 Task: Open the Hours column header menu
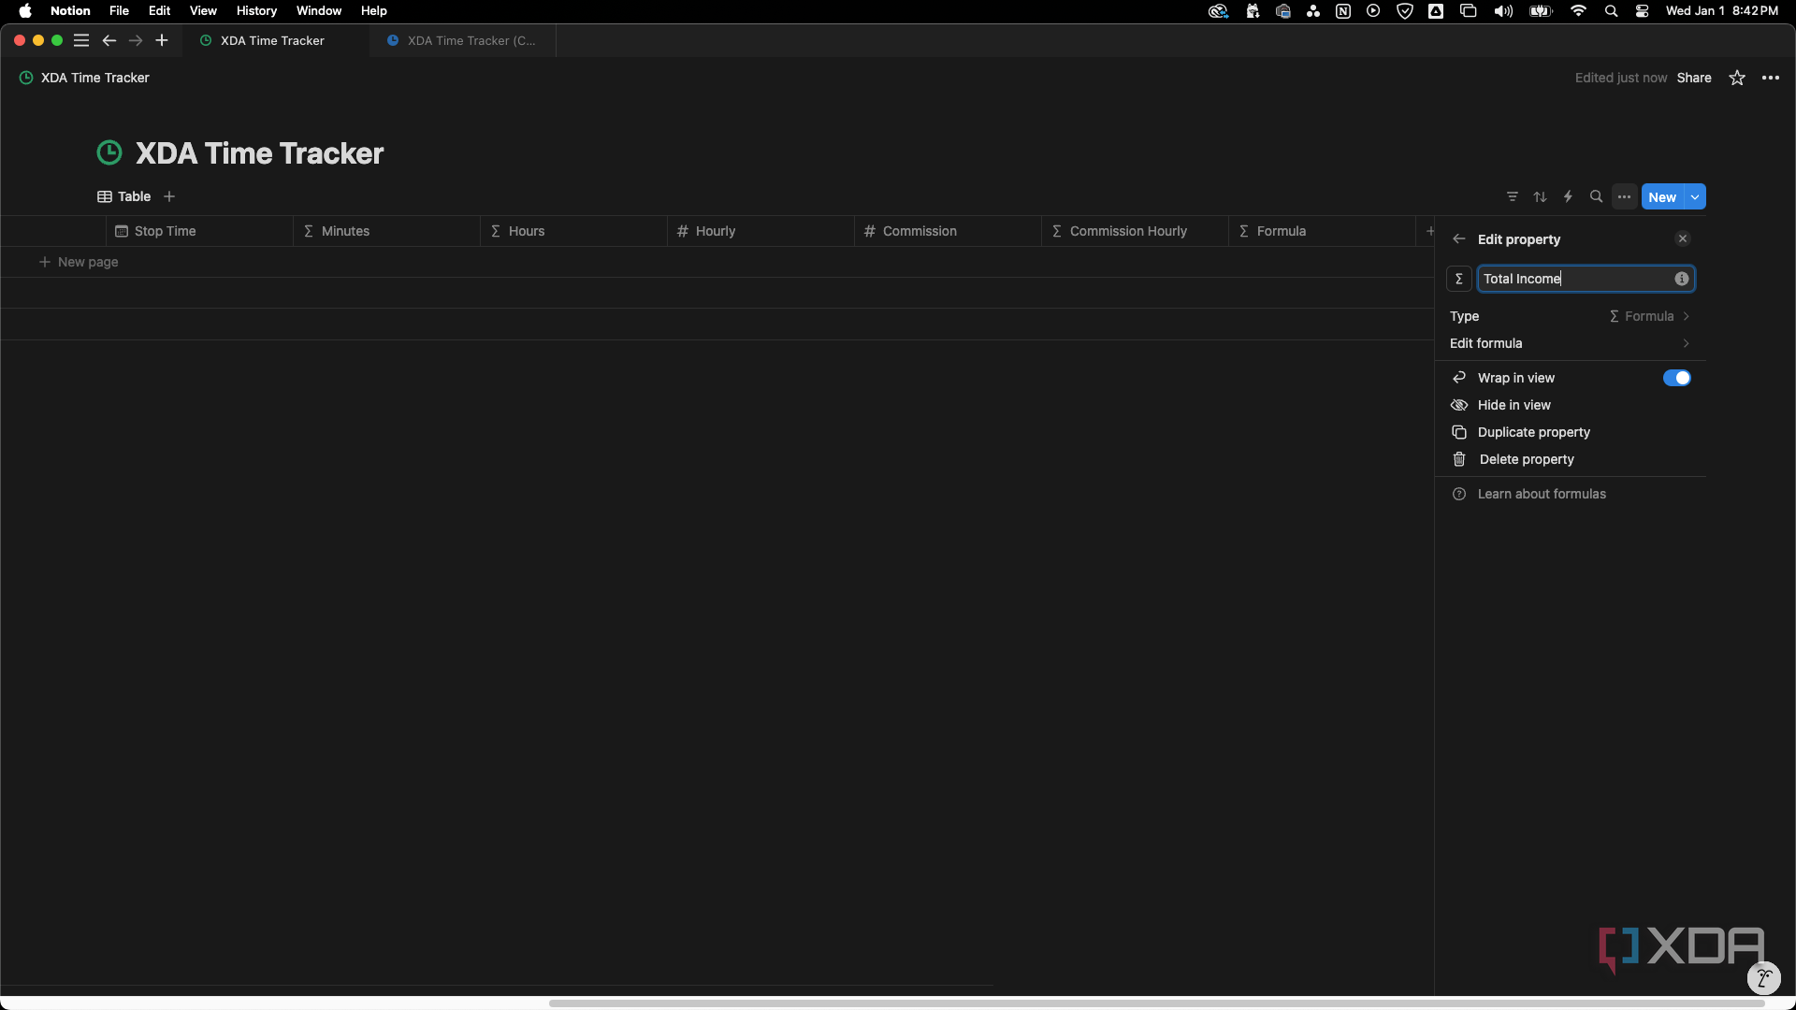point(573,231)
